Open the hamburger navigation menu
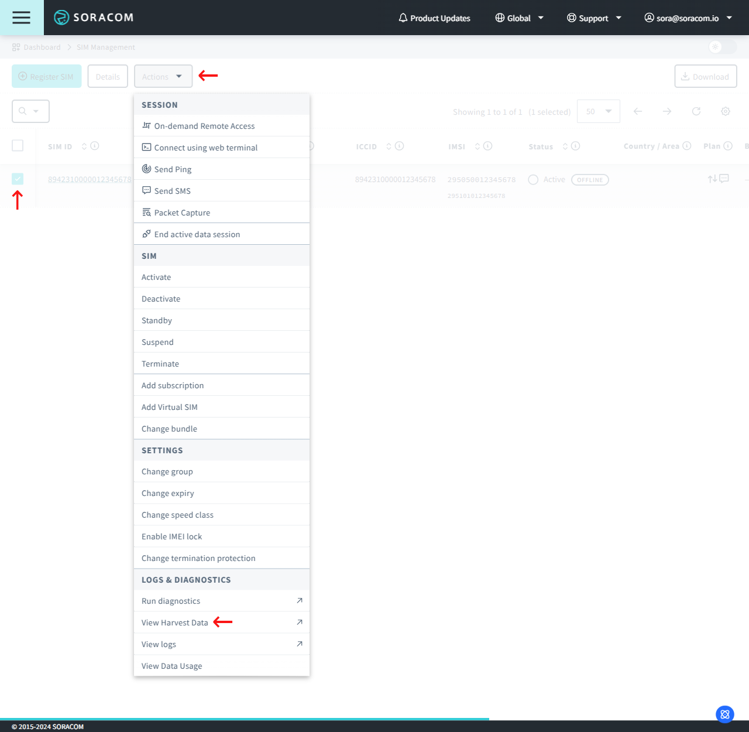 pyautogui.click(x=21, y=18)
